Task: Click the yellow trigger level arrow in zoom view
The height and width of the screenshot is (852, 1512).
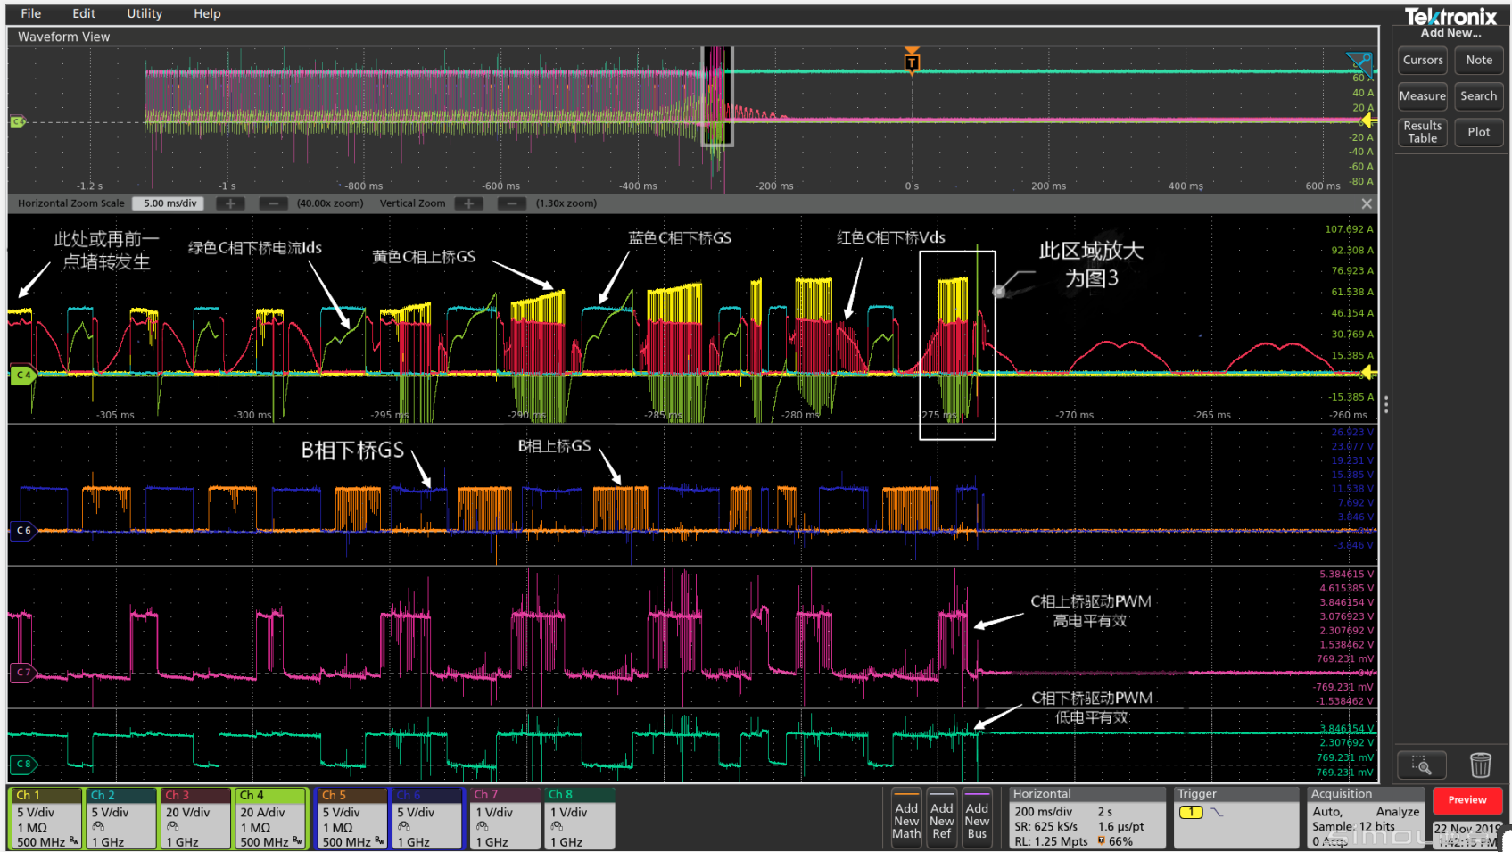Action: 1369,373
